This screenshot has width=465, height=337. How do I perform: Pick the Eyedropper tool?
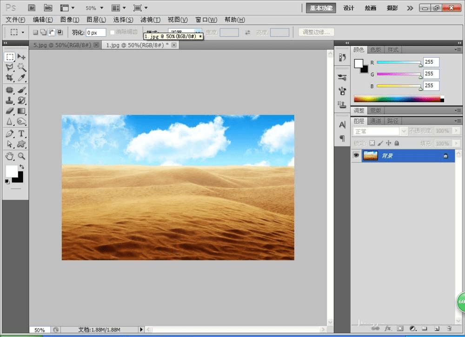click(21, 78)
